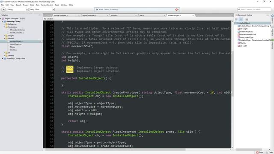Close the Tile.cs tab
The height and width of the screenshot is (154, 274).
point(164,15)
